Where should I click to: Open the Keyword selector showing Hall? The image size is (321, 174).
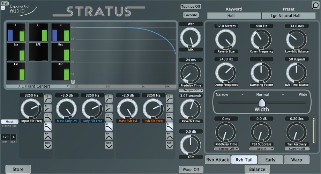pyautogui.click(x=234, y=16)
